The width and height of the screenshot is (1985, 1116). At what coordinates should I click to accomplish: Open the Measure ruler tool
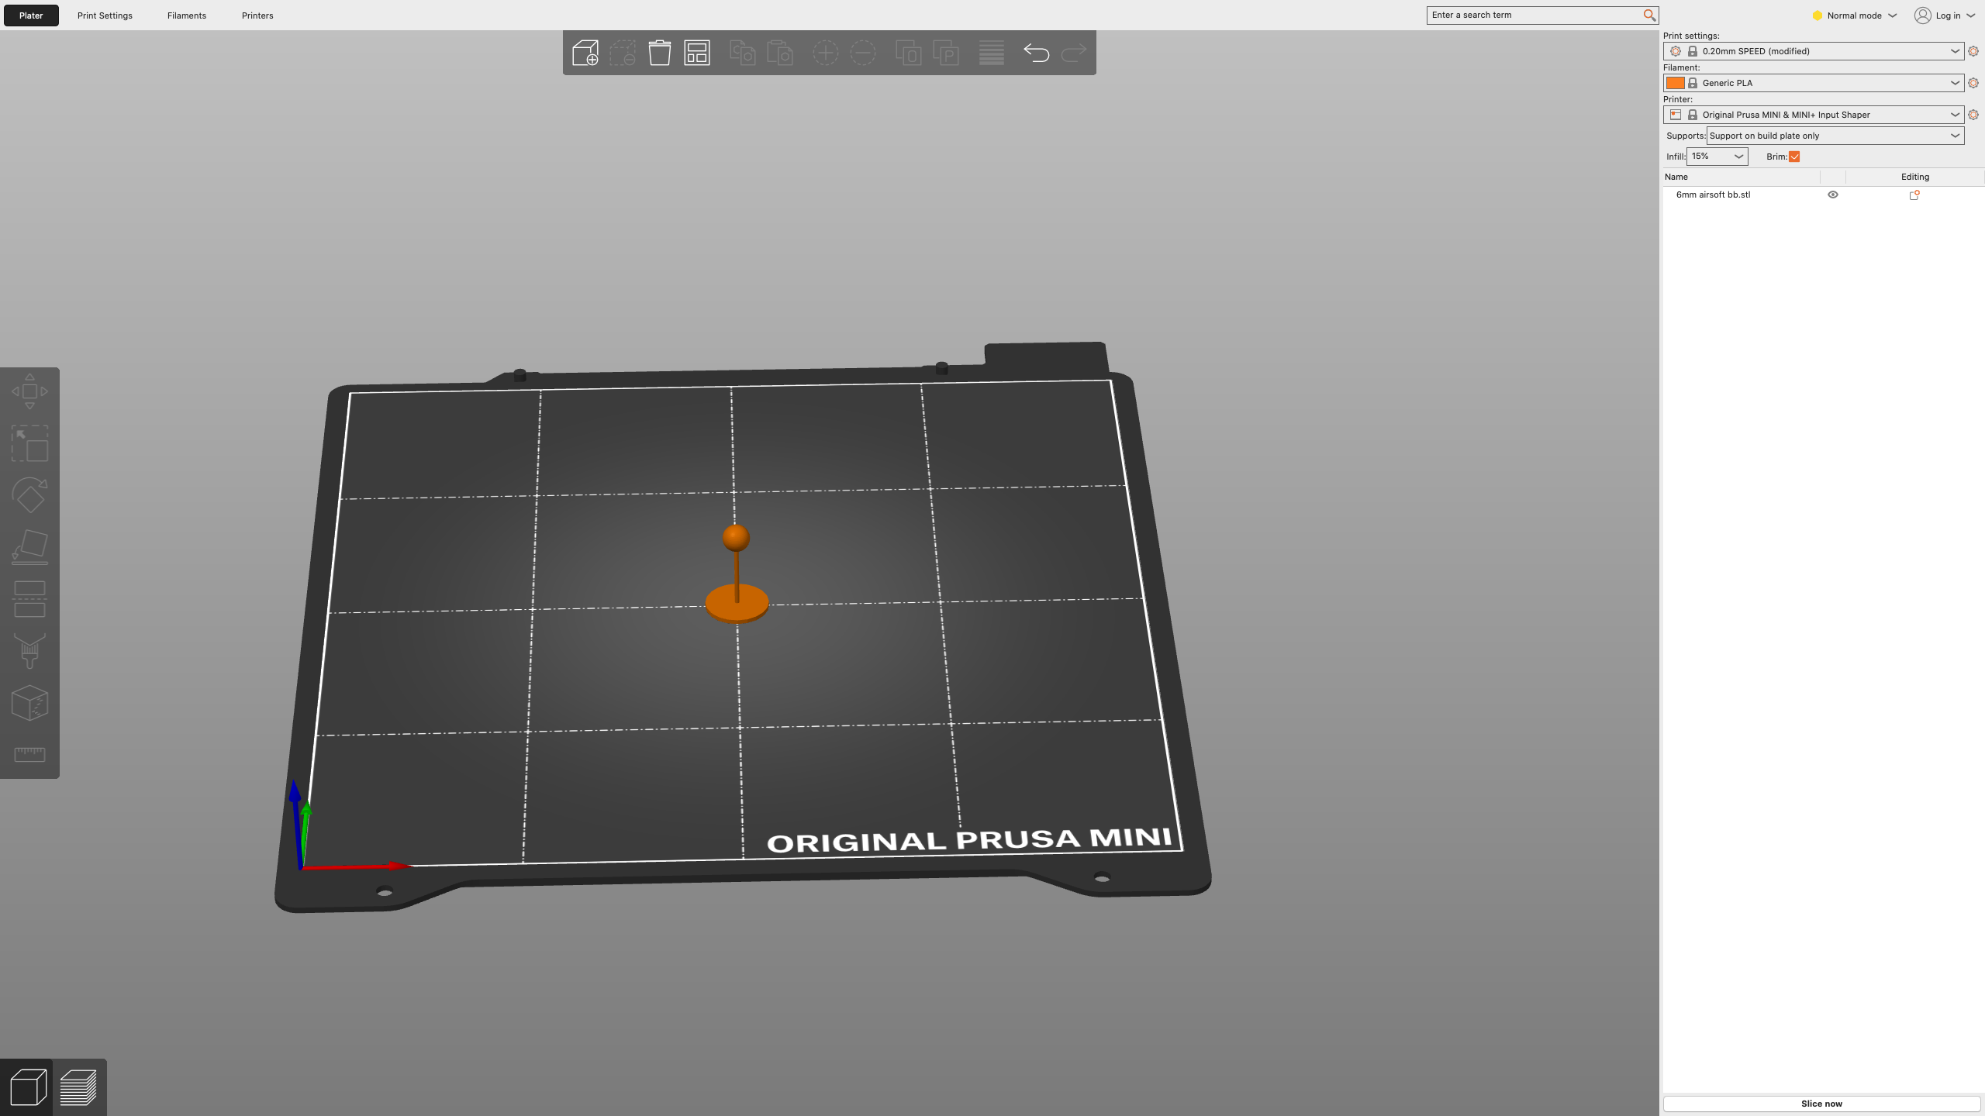(x=29, y=755)
